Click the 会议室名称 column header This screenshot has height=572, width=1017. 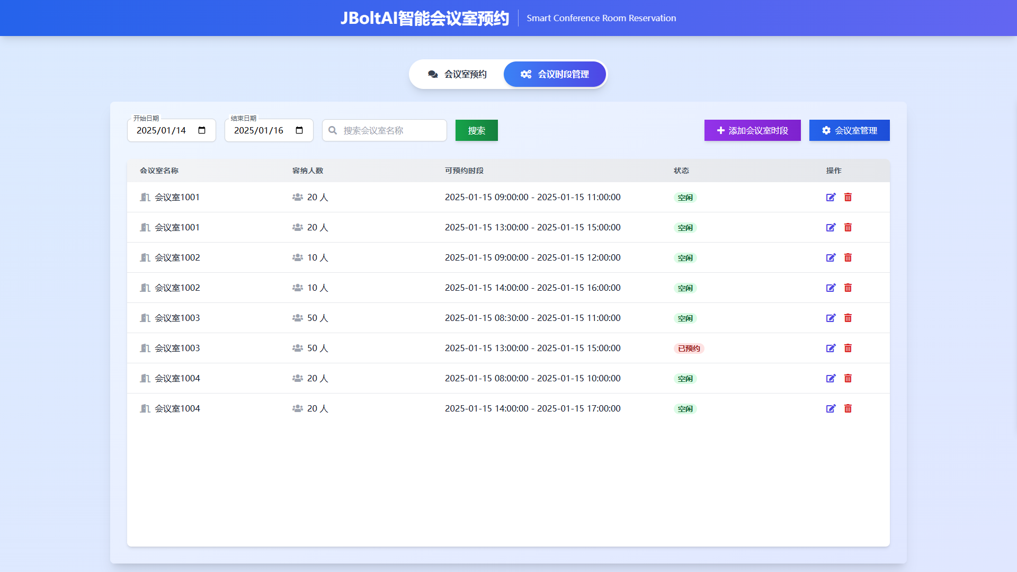pos(159,171)
